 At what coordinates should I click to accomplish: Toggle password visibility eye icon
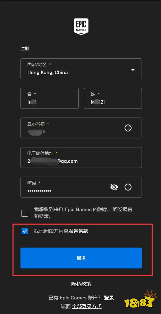[114, 187]
